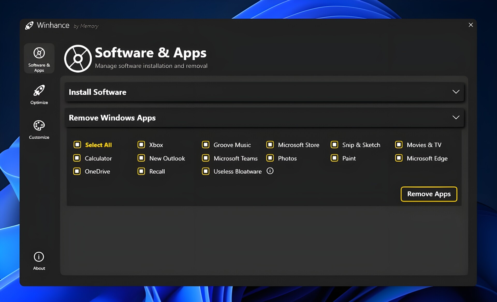497x302 pixels.
Task: Click the Remove Apps button
Action: [429, 194]
